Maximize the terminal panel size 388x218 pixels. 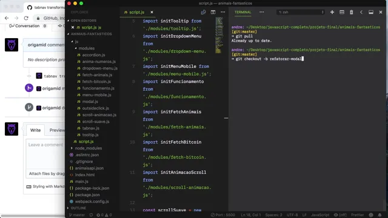(x=370, y=12)
